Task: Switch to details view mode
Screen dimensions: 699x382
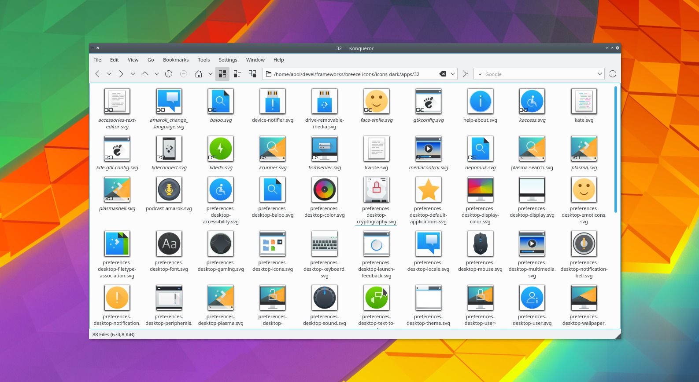Action: pos(237,74)
